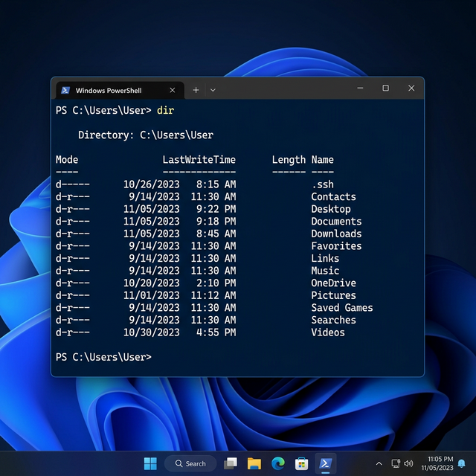The height and width of the screenshot is (476, 476).
Task: Click the 'Videos' directory name
Action: pos(328,332)
